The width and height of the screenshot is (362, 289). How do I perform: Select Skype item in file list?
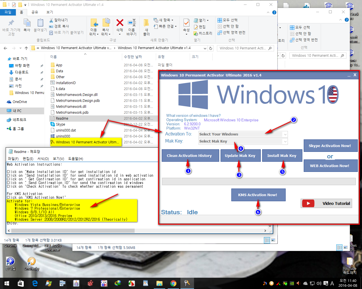[60, 124]
